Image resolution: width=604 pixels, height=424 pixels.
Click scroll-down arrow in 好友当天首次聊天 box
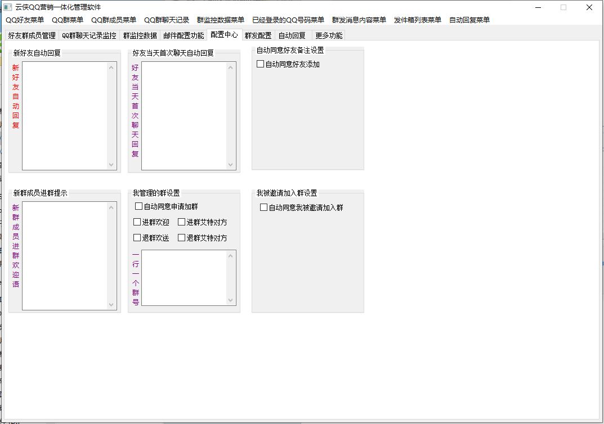pos(231,165)
